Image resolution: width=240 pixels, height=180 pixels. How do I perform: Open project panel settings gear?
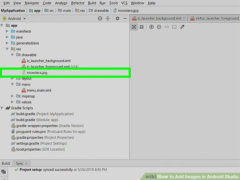(x=117, y=18)
